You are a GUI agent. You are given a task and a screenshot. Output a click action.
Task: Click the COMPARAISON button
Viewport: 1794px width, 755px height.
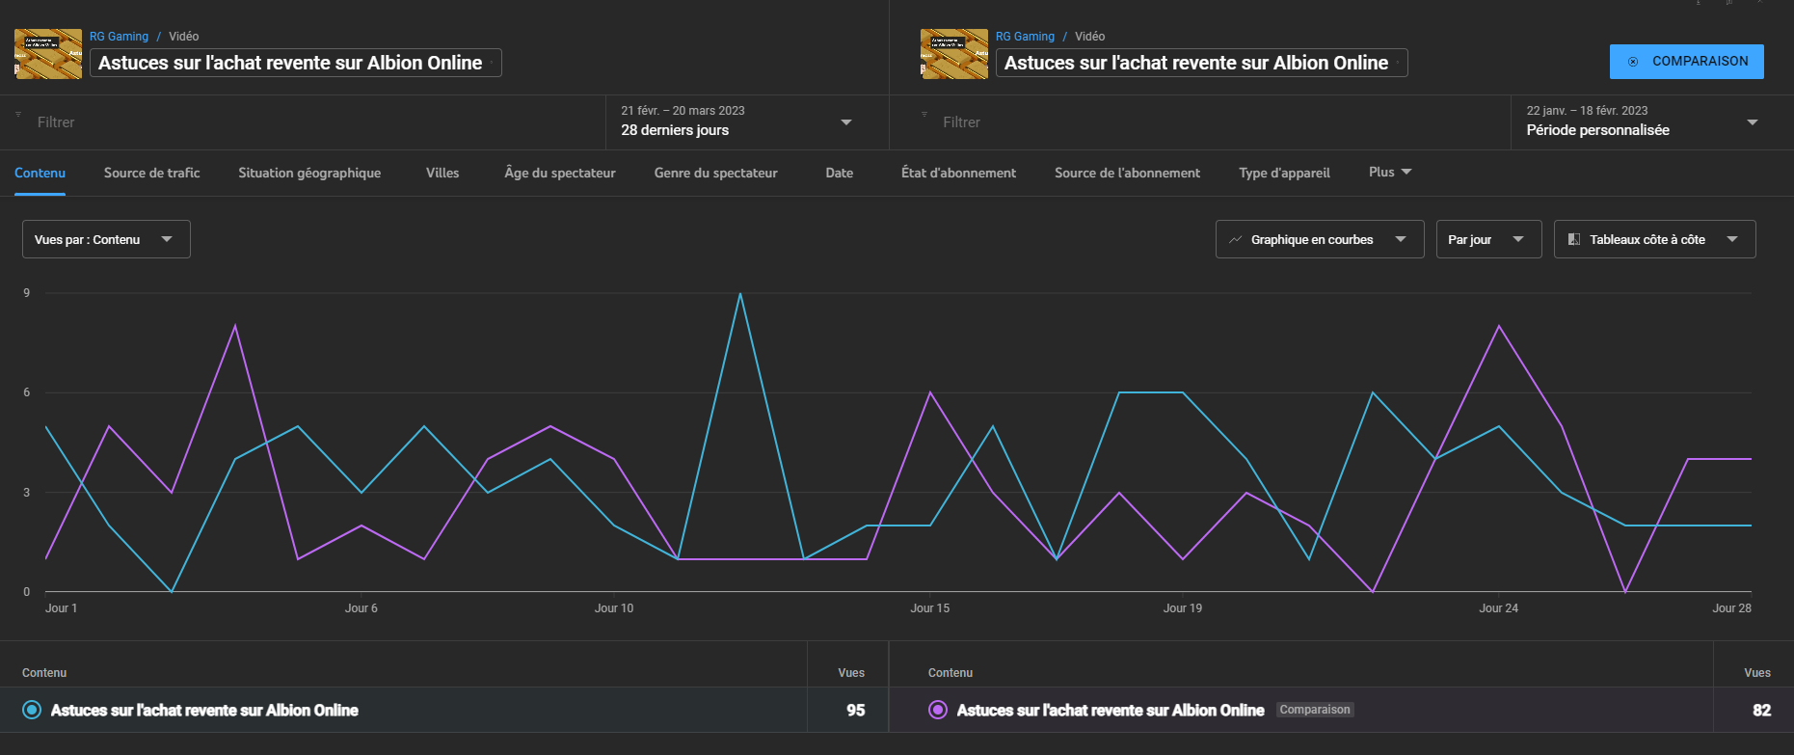[1687, 62]
